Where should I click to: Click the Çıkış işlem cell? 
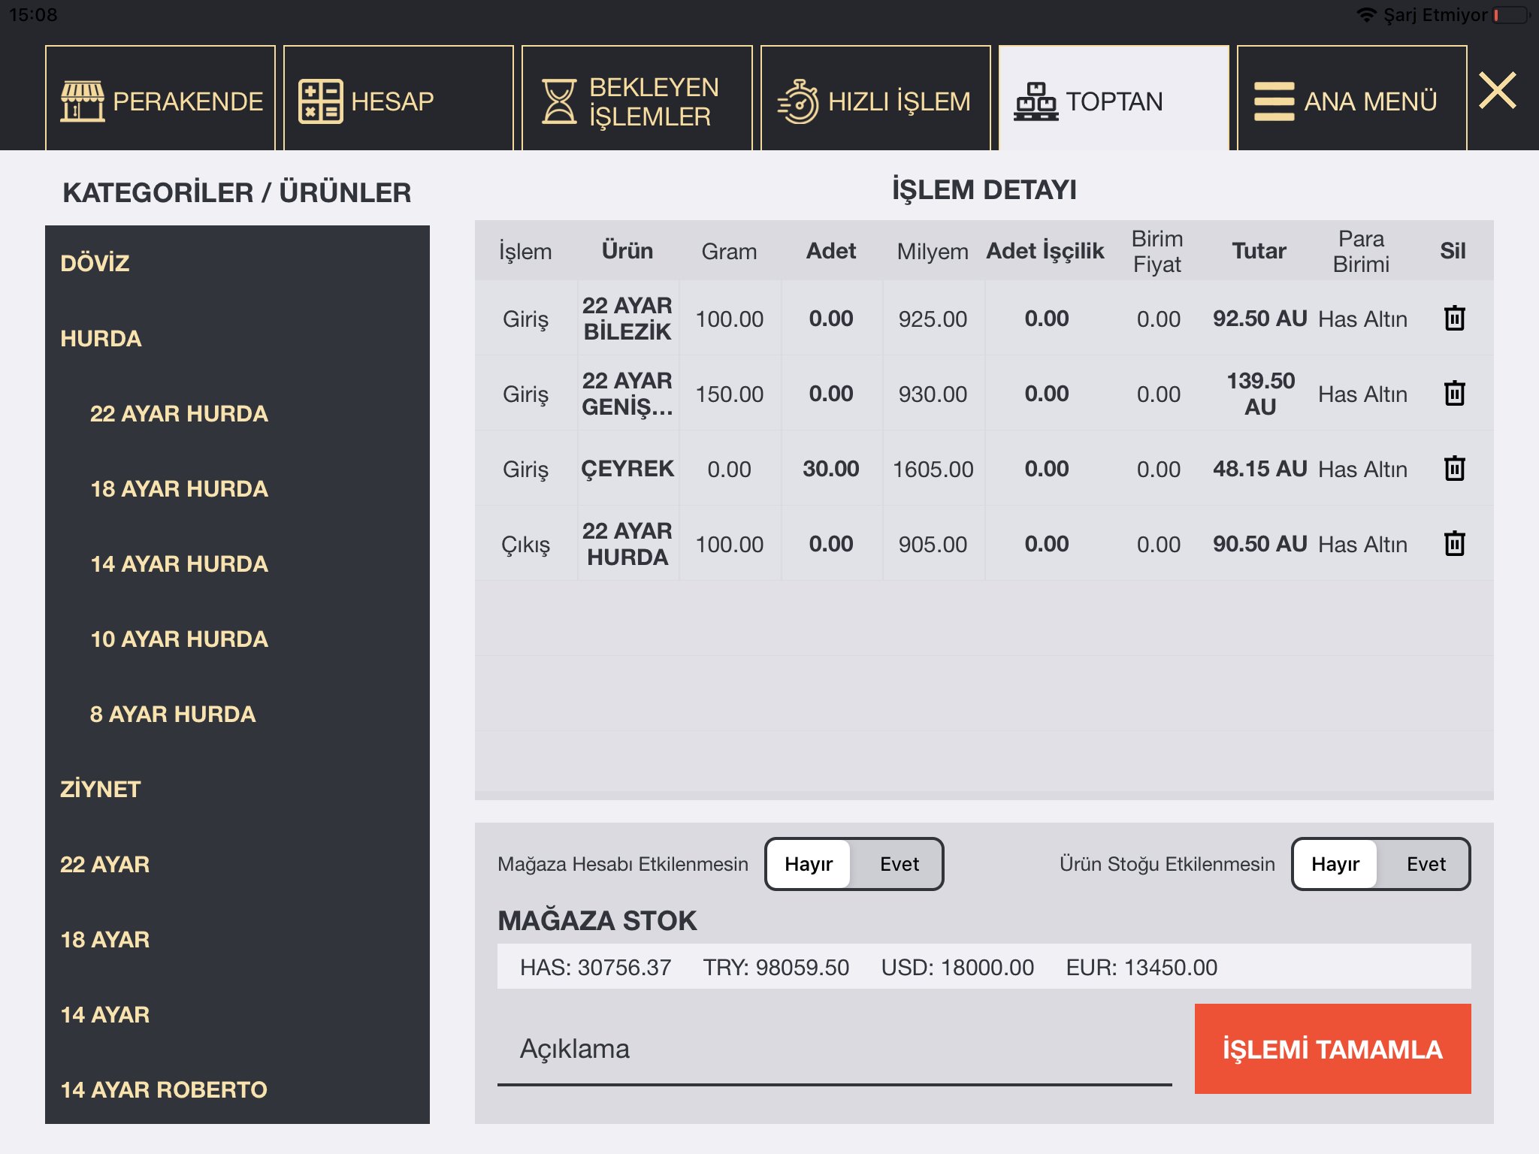[x=525, y=543]
